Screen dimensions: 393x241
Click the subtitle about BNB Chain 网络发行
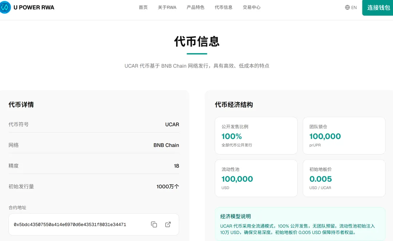coord(197,66)
